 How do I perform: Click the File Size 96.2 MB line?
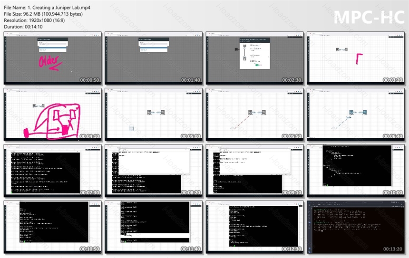43,14
